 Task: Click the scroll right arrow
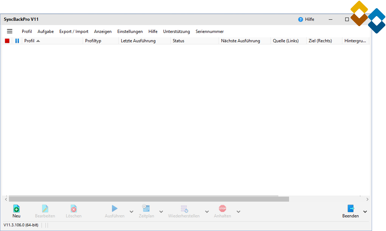coord(367,199)
